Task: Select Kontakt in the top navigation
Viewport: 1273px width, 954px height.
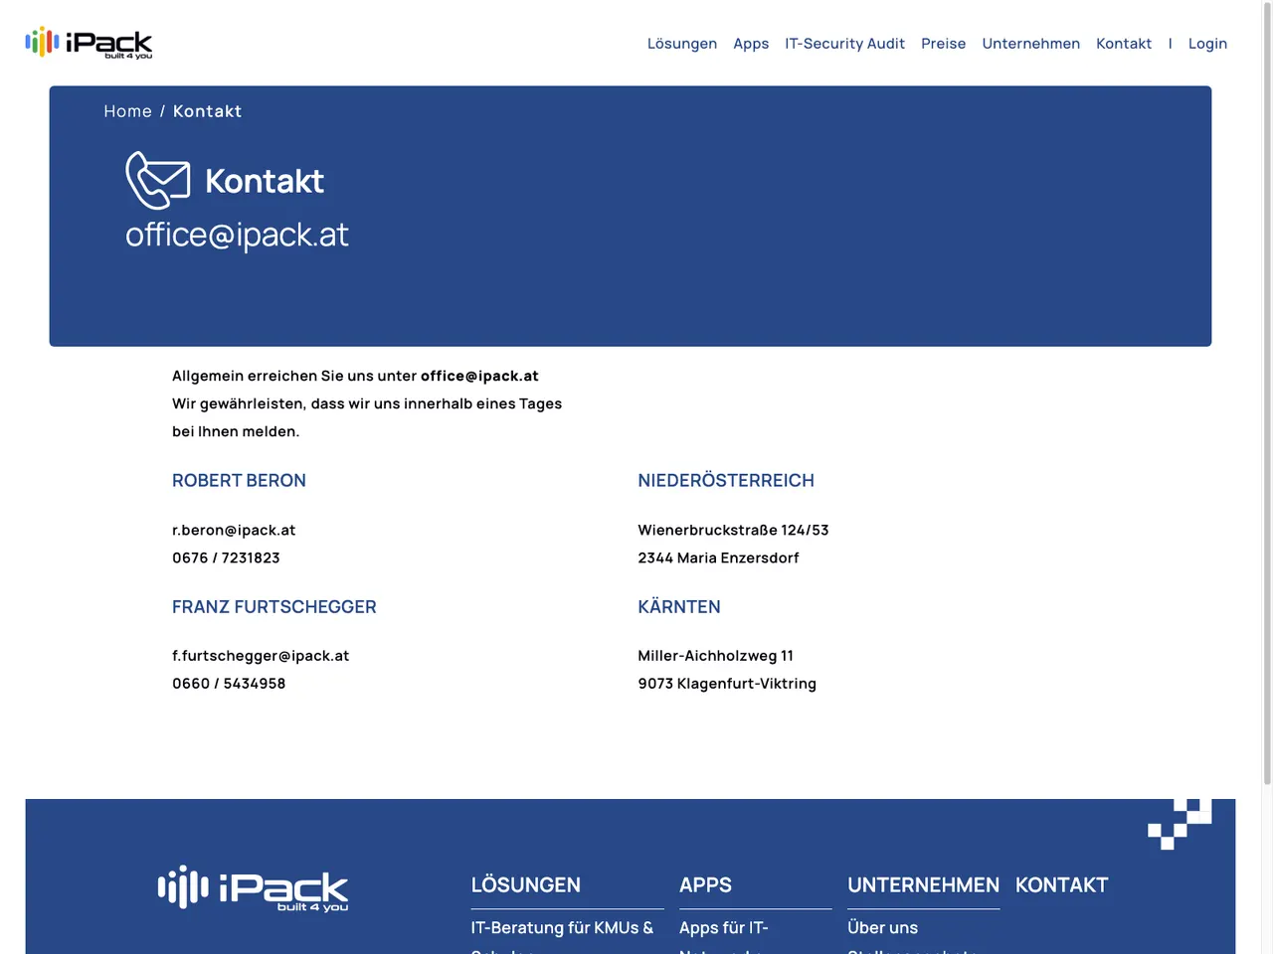Action: [1124, 44]
